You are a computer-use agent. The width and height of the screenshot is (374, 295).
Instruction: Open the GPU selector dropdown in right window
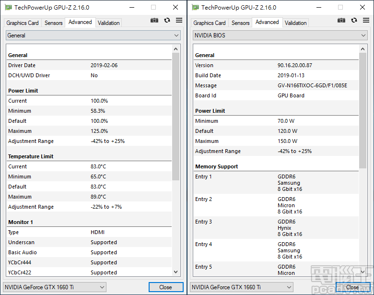tap(242, 287)
